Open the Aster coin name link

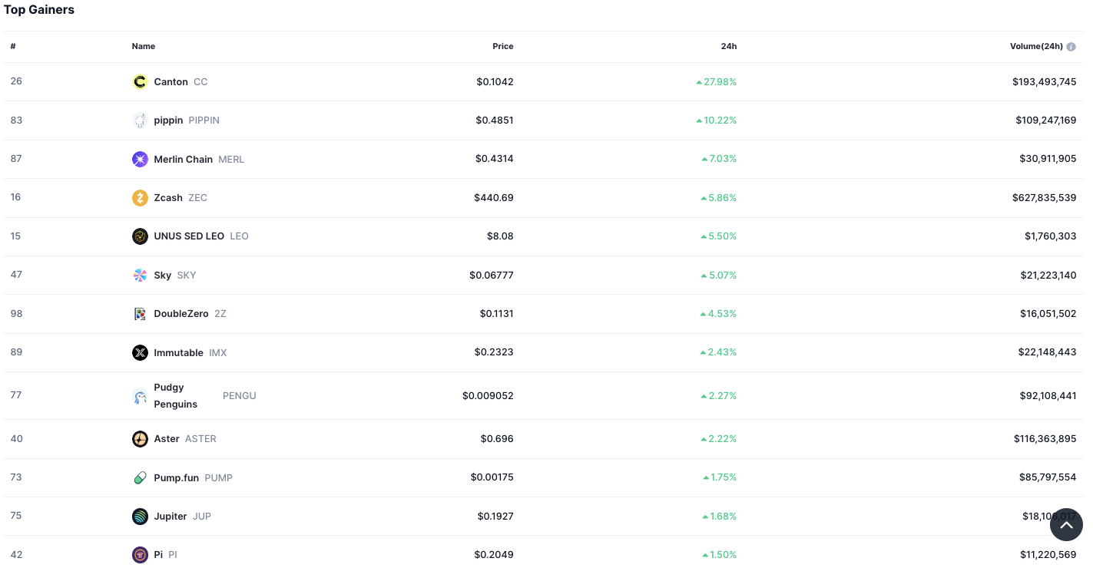[167, 438]
